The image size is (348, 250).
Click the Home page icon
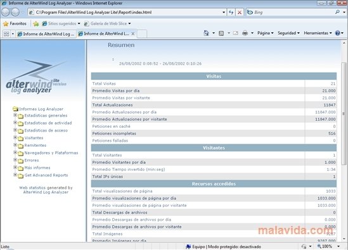click(206, 34)
